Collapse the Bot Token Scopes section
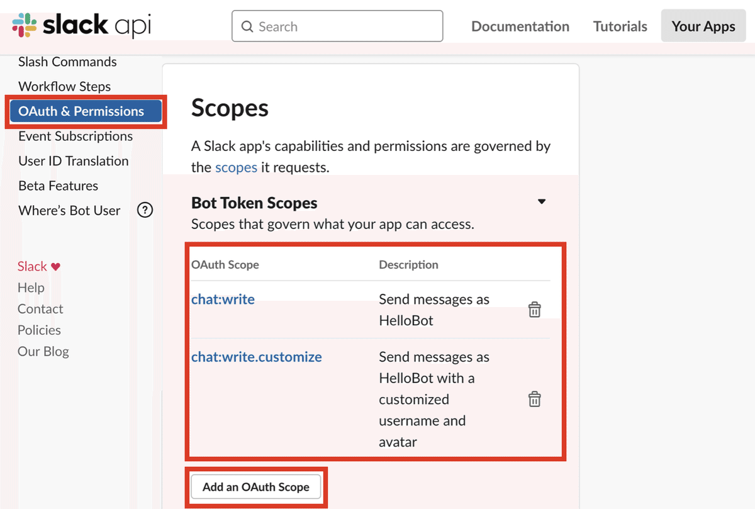Screen dimensions: 755x509 541,202
